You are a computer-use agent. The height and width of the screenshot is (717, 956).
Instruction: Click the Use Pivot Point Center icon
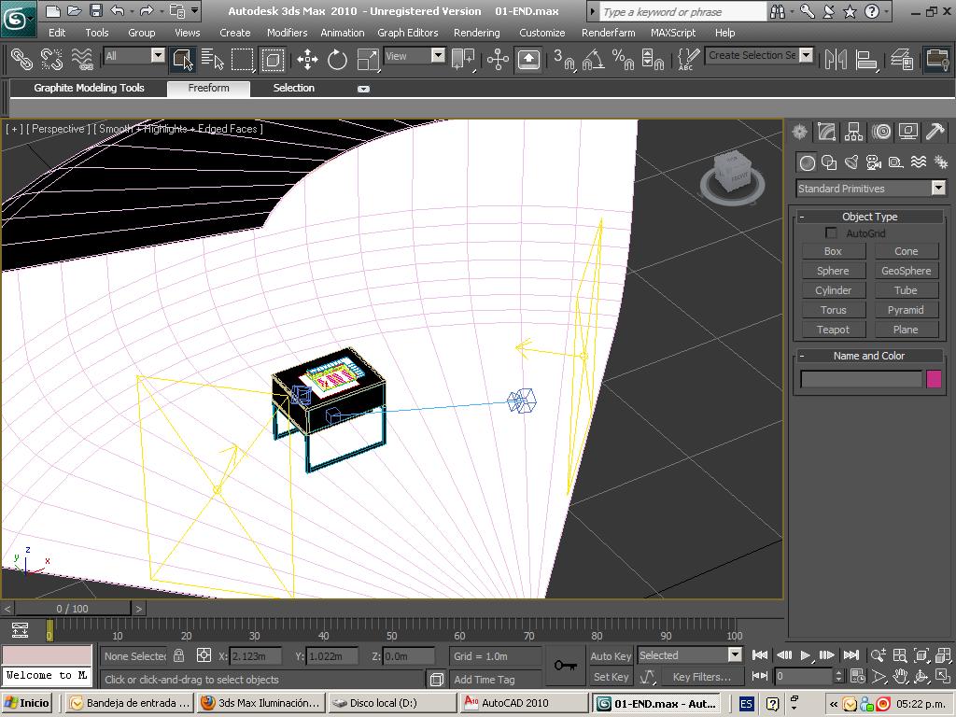463,59
